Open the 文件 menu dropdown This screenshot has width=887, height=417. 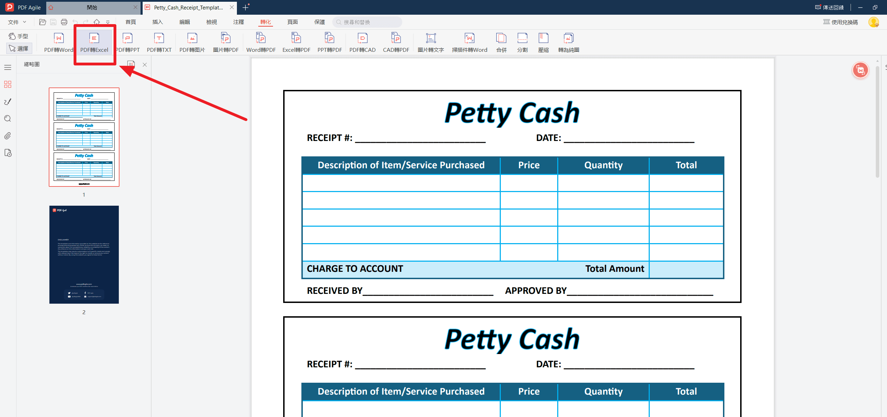point(17,22)
